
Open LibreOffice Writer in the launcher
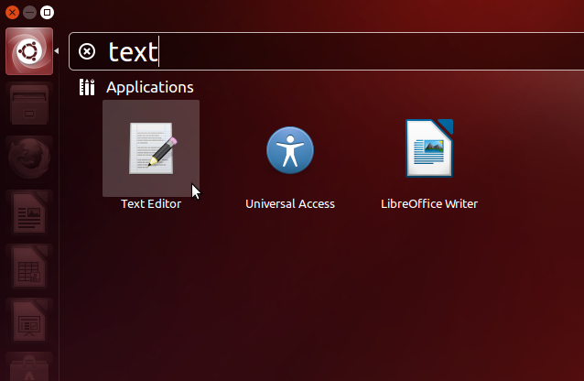[x=29, y=212]
